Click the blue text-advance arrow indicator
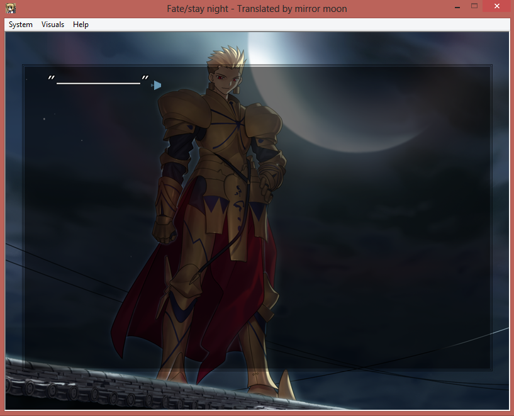 pyautogui.click(x=157, y=85)
